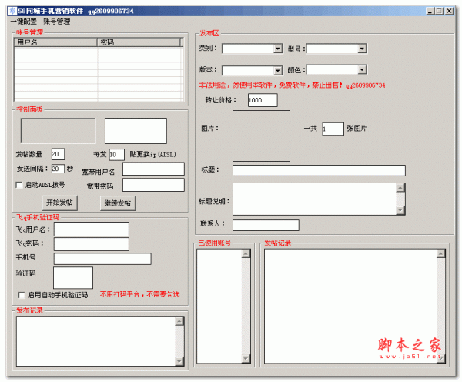Viewport: 462px width, 382px height.
Task: Click the 宽带密码 input field
Action: [x=153, y=185]
